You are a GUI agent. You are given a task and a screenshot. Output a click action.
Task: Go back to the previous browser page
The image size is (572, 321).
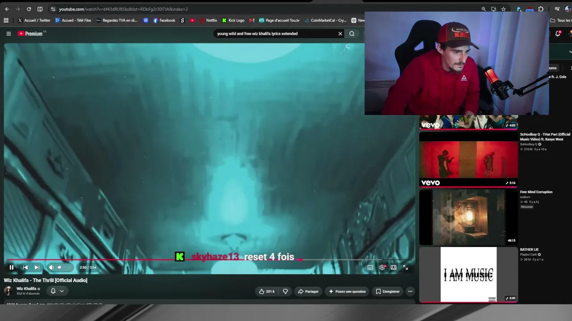(x=7, y=9)
